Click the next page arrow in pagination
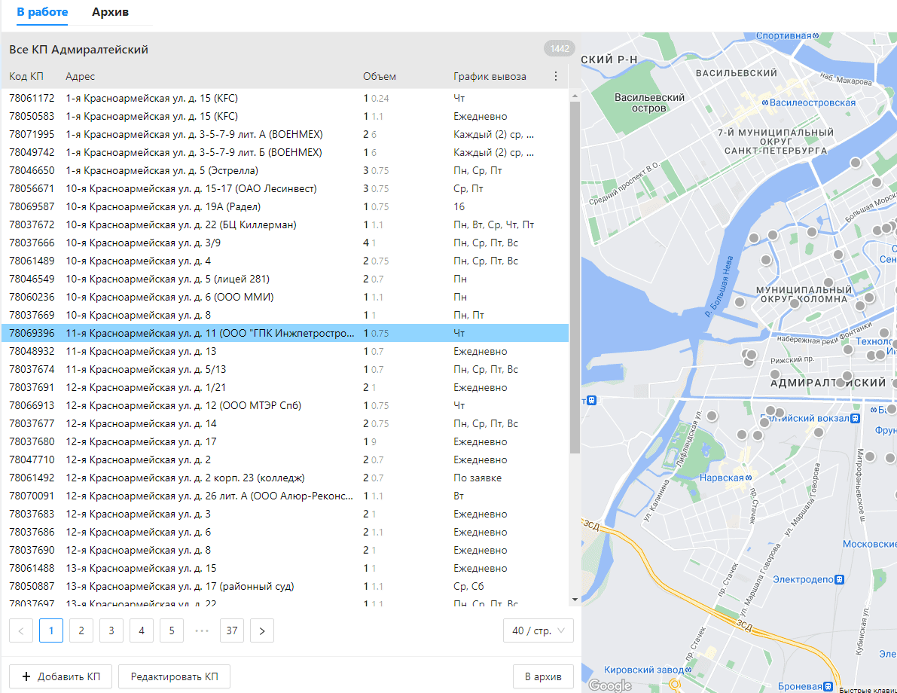Screen dimensions: 897x693 pos(262,630)
